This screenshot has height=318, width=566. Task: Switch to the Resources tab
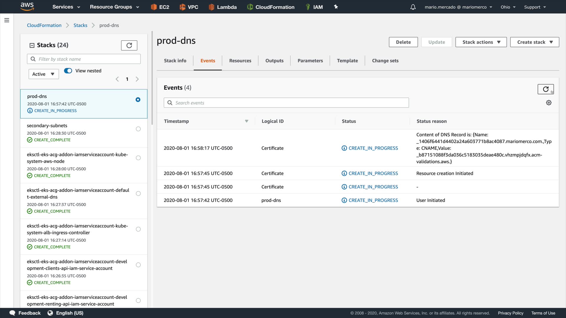[x=240, y=61]
